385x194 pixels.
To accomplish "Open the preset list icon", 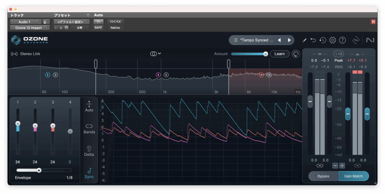I will tap(235, 40).
